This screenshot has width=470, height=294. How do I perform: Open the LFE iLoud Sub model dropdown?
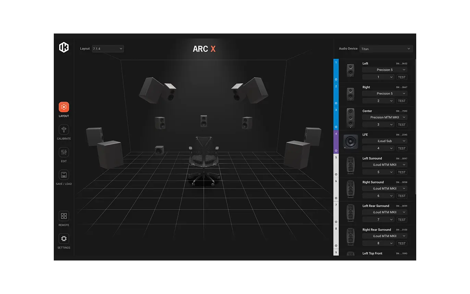pos(385,141)
